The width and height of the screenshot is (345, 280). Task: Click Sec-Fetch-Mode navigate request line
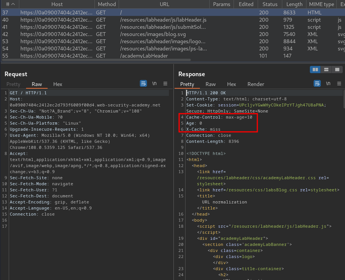point(41,184)
